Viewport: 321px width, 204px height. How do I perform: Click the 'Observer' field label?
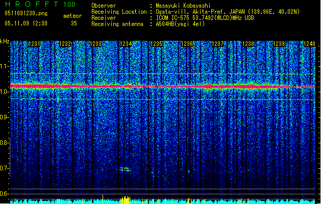(104, 6)
